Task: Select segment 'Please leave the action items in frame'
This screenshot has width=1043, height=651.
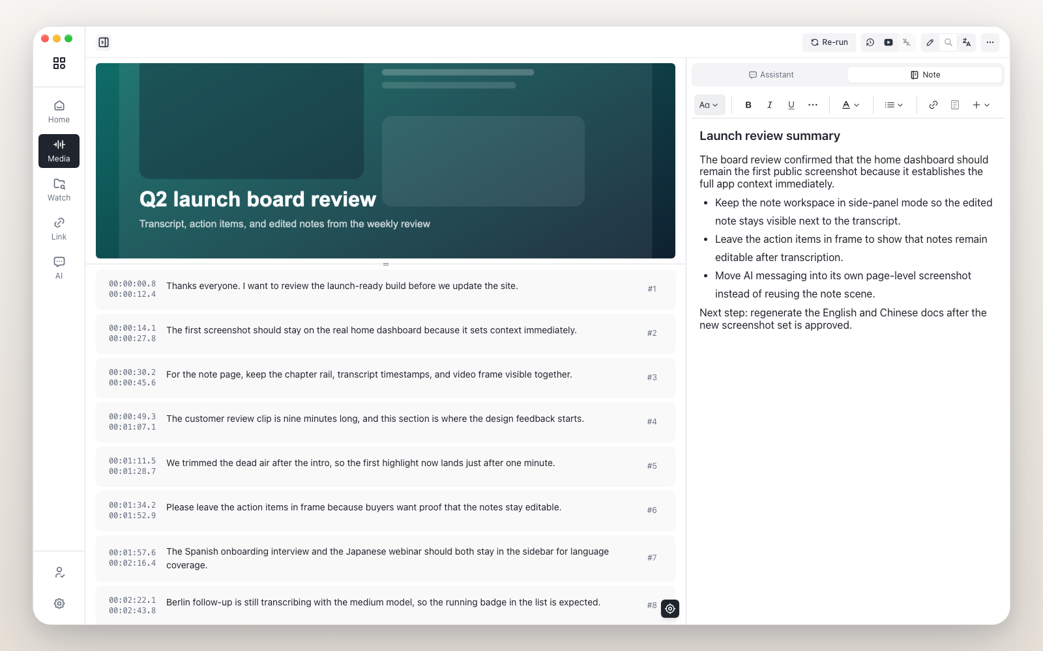Action: (x=385, y=510)
